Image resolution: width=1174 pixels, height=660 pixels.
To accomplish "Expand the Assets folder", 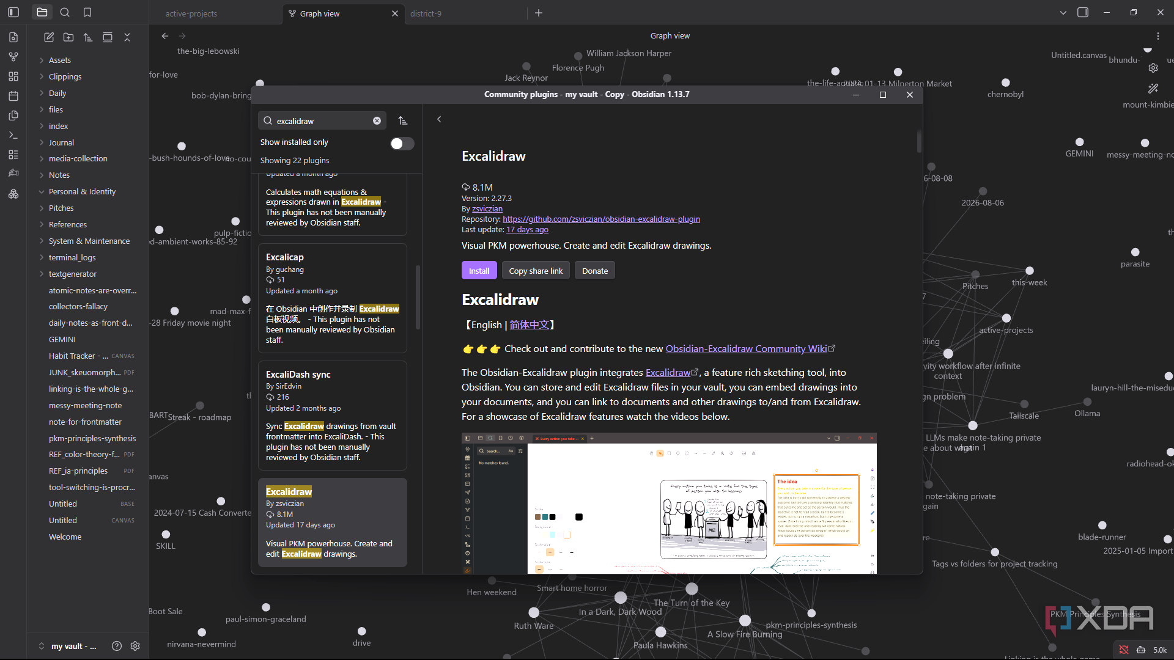I will (59, 60).
